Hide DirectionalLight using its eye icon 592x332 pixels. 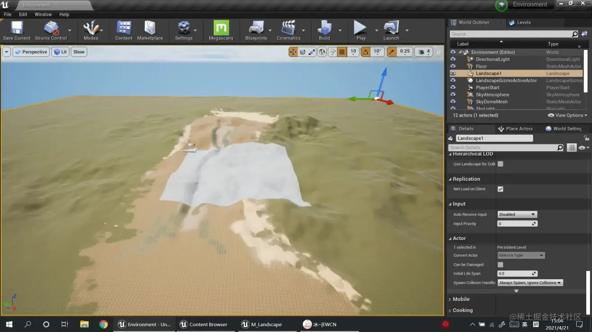(453, 59)
